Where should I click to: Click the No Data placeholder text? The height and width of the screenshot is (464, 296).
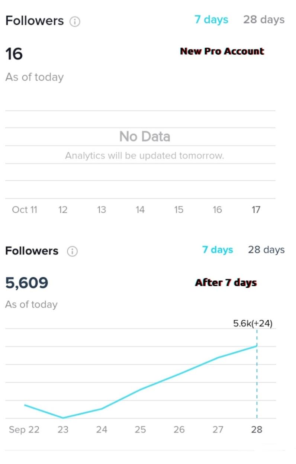pyautogui.click(x=145, y=137)
